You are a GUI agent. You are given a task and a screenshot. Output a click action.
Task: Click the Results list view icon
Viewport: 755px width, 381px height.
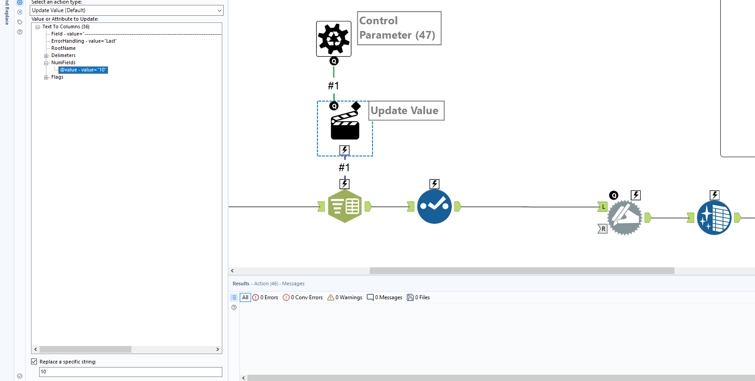click(234, 297)
